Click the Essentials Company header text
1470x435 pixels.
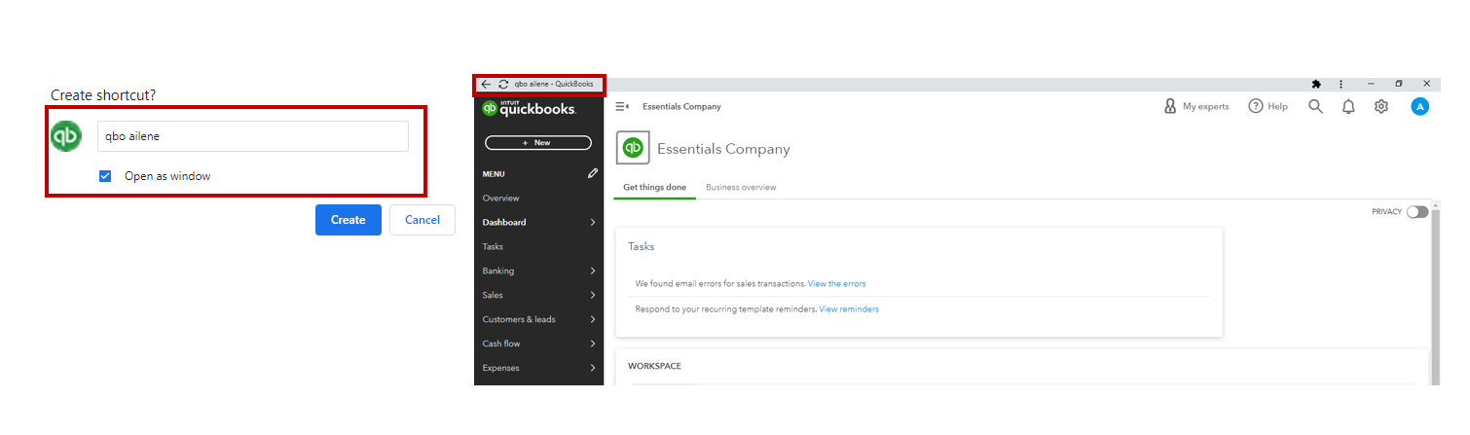[x=723, y=149]
